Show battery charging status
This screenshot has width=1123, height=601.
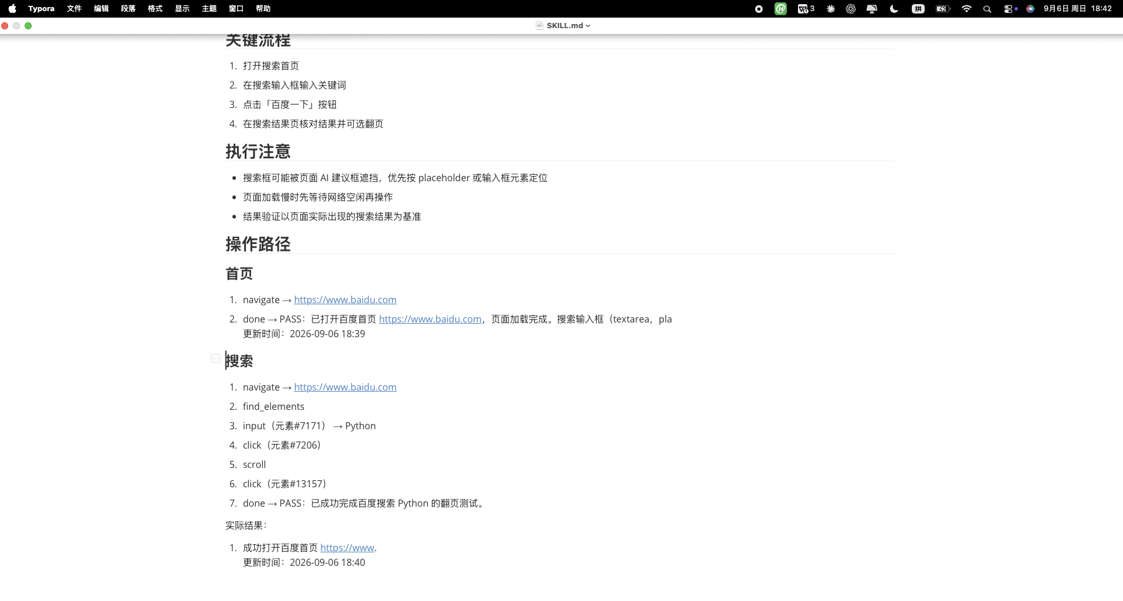pyautogui.click(x=943, y=9)
